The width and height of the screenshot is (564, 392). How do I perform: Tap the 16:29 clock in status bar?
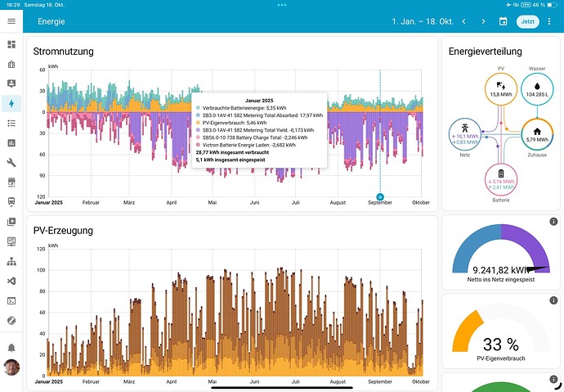point(13,5)
